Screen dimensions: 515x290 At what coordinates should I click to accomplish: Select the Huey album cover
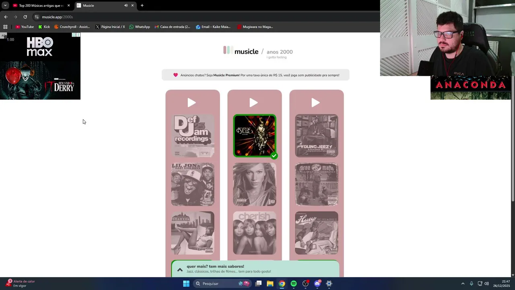(317, 233)
